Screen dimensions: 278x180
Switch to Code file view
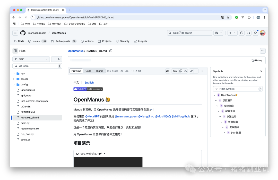(x=88, y=71)
